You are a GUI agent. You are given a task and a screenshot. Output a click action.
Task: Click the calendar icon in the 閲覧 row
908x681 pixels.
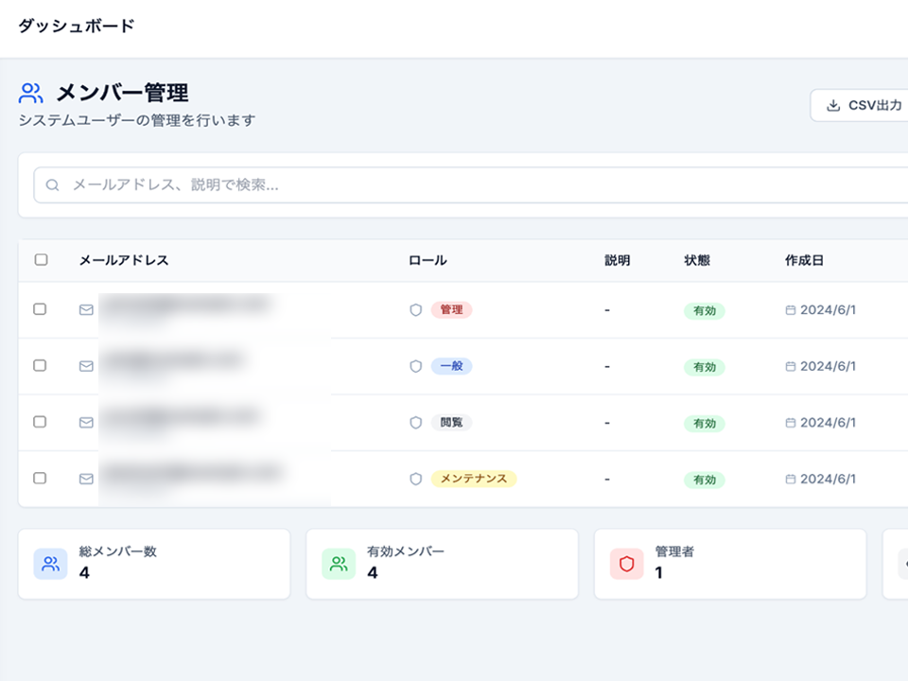[x=791, y=423]
